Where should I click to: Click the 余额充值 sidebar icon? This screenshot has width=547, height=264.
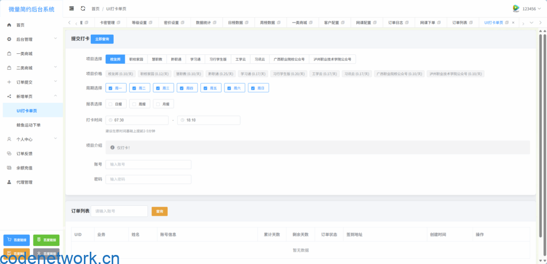coord(9,168)
